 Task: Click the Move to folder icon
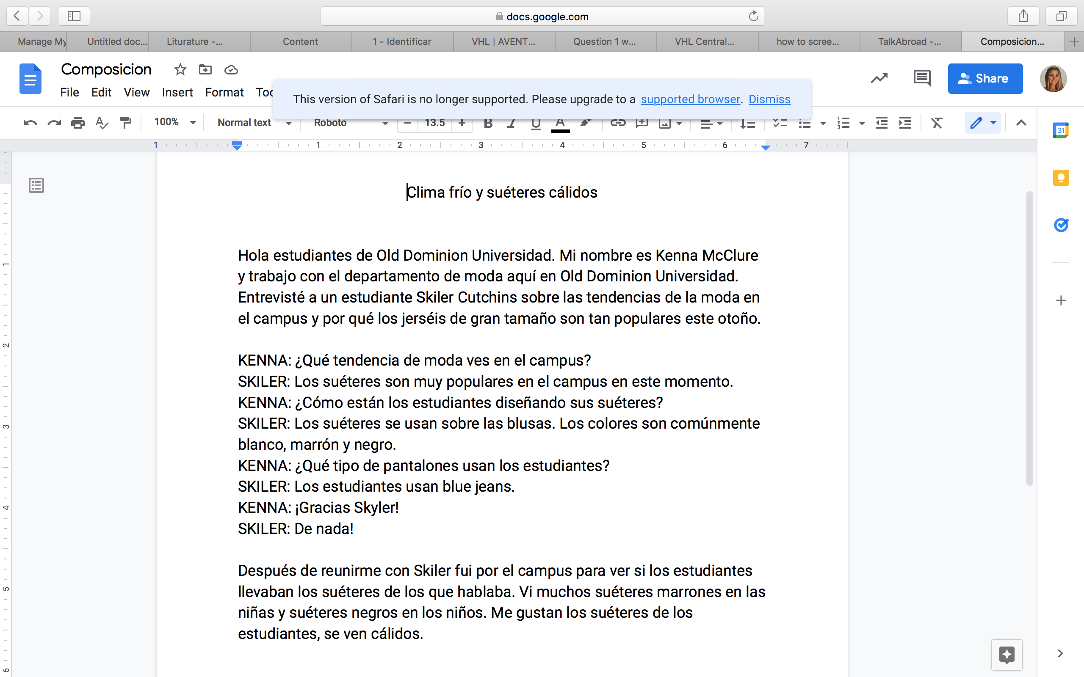205,69
